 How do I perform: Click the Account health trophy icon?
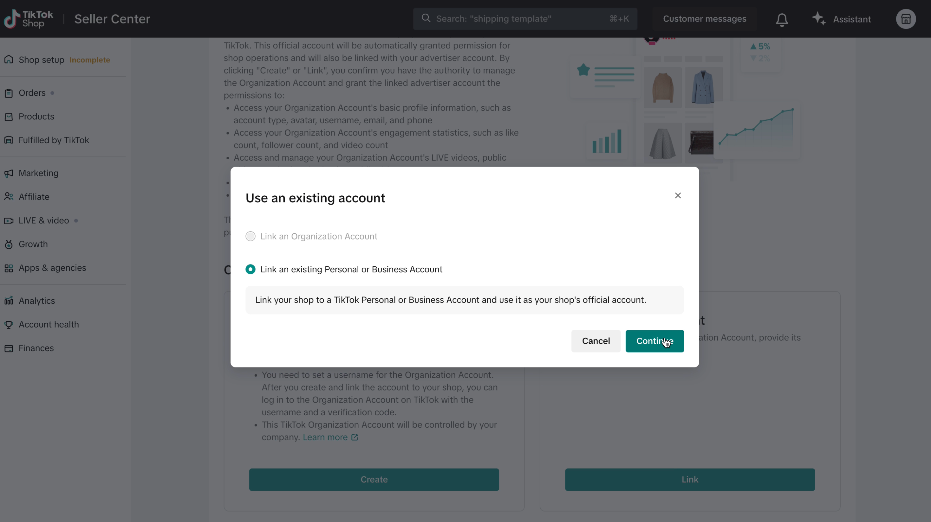click(9, 325)
